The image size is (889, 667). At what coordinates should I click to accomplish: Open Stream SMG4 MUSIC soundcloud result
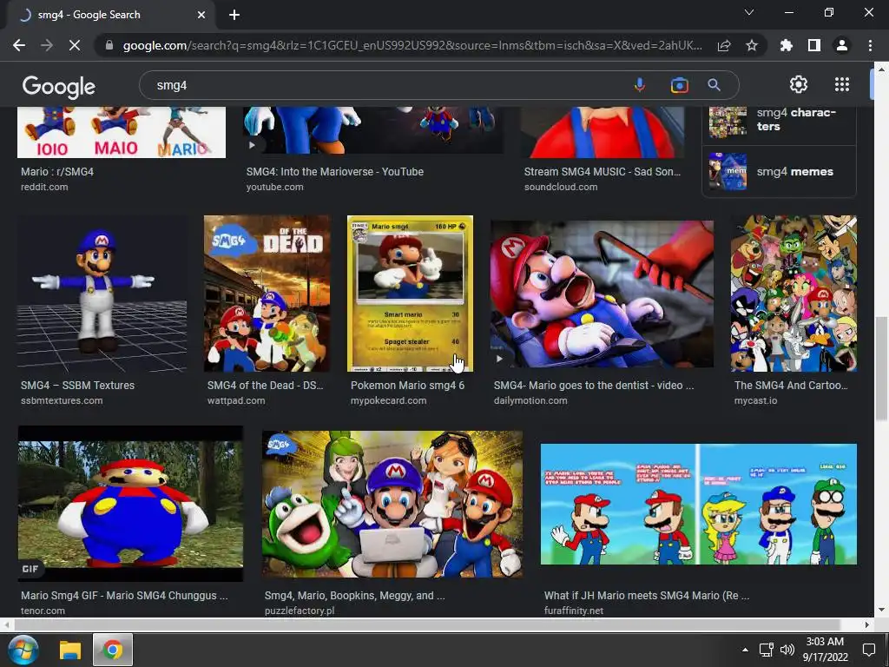pyautogui.click(x=603, y=171)
